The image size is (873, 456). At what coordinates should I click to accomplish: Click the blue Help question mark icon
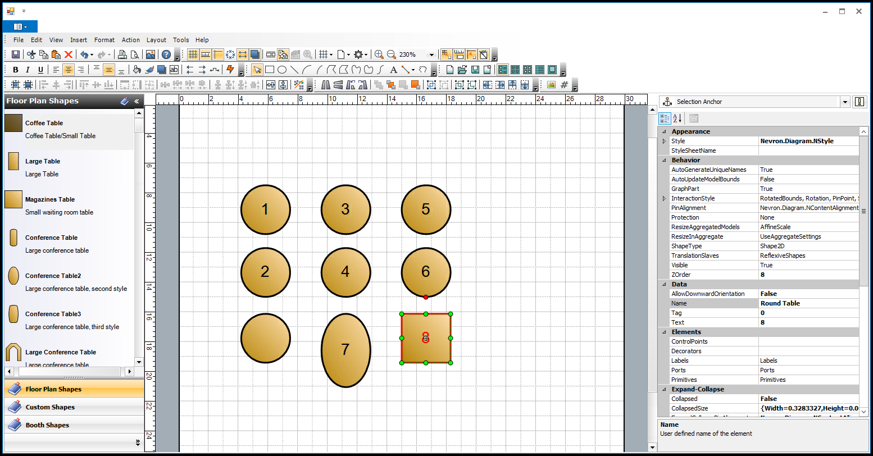(x=166, y=54)
